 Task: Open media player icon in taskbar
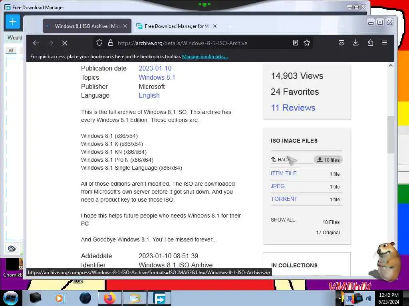[60, 298]
